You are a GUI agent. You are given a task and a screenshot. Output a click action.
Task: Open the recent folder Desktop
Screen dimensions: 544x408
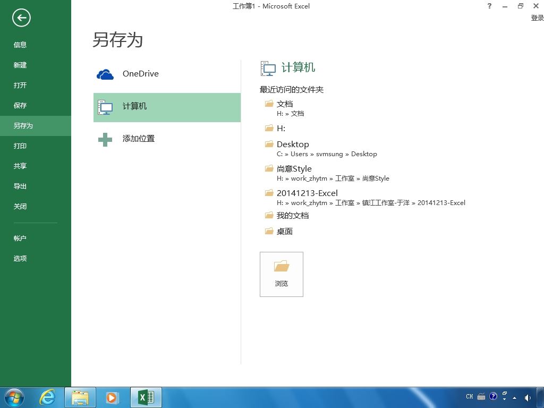click(293, 144)
